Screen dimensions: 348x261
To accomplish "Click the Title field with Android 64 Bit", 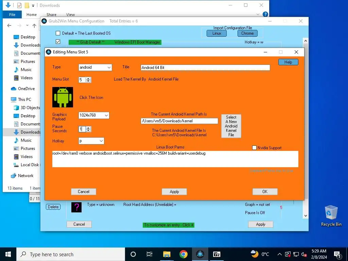I will [205, 68].
